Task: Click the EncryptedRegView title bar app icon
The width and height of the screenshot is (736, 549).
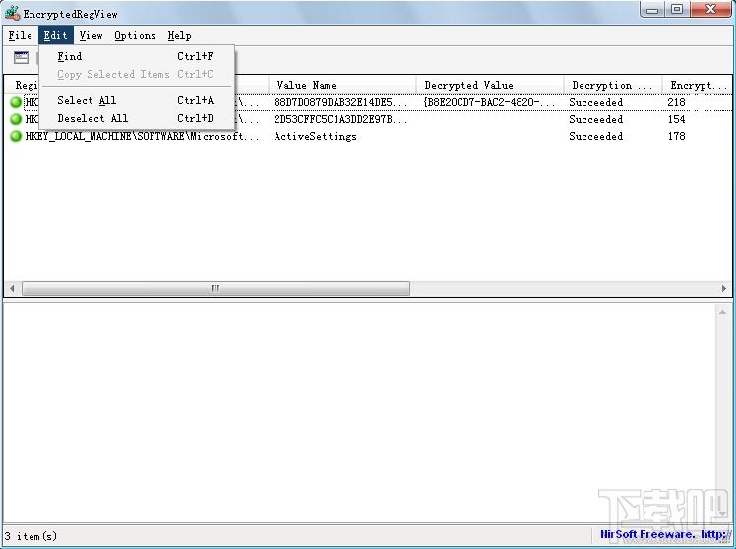Action: point(12,13)
